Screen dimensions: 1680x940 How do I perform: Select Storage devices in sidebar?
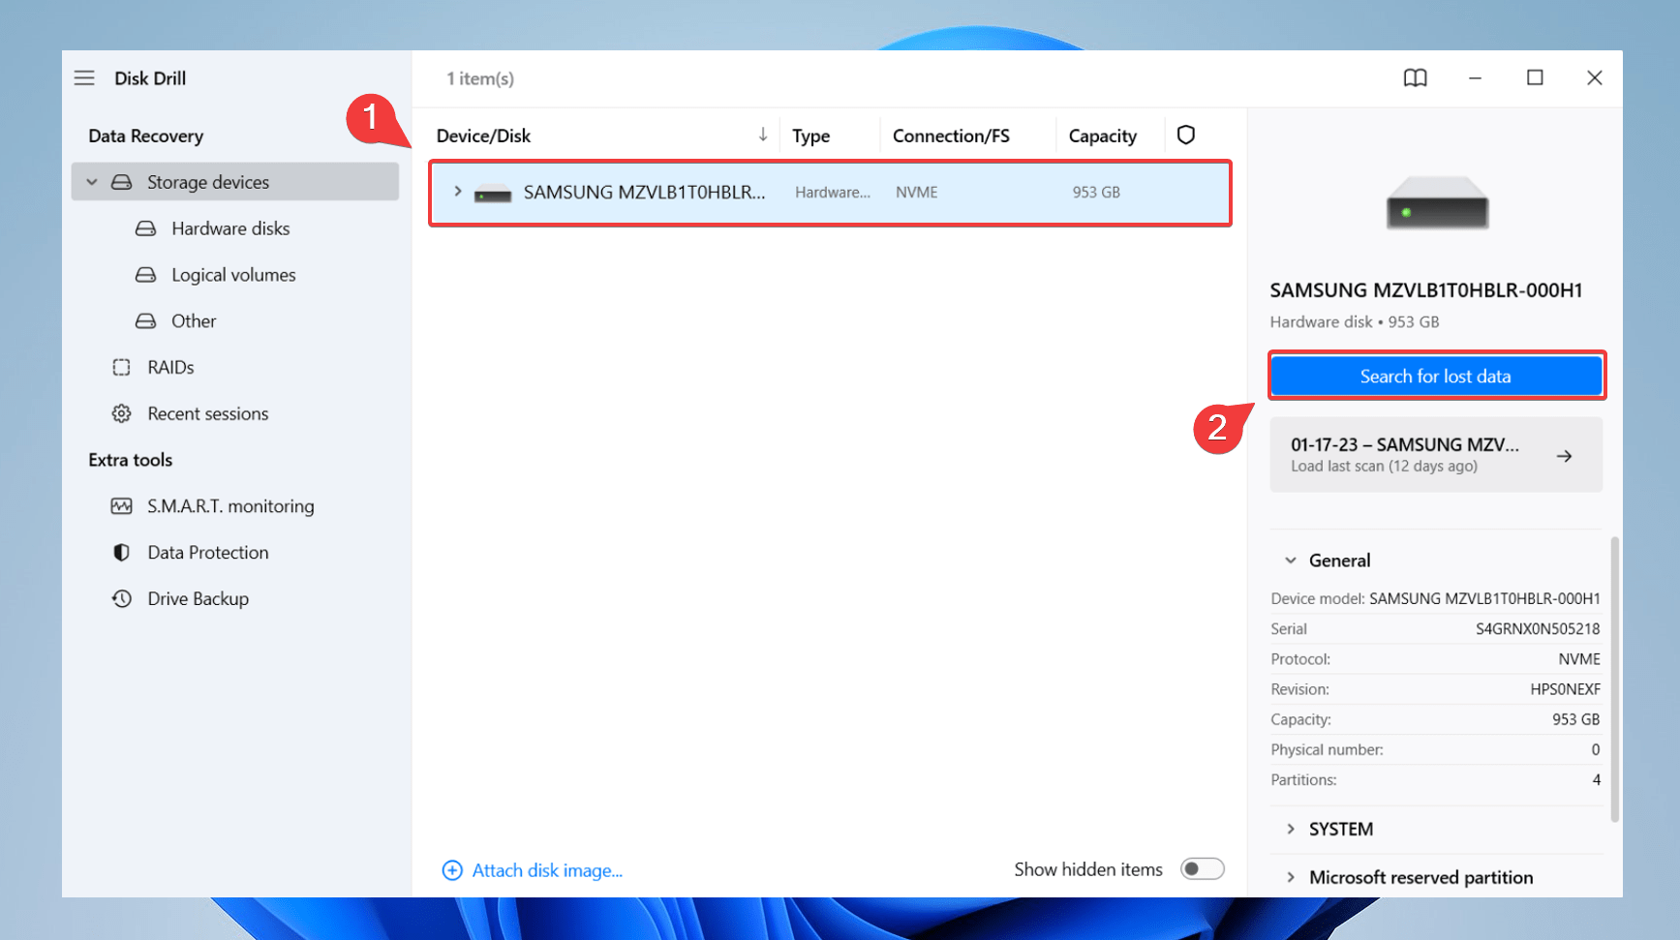pos(235,182)
